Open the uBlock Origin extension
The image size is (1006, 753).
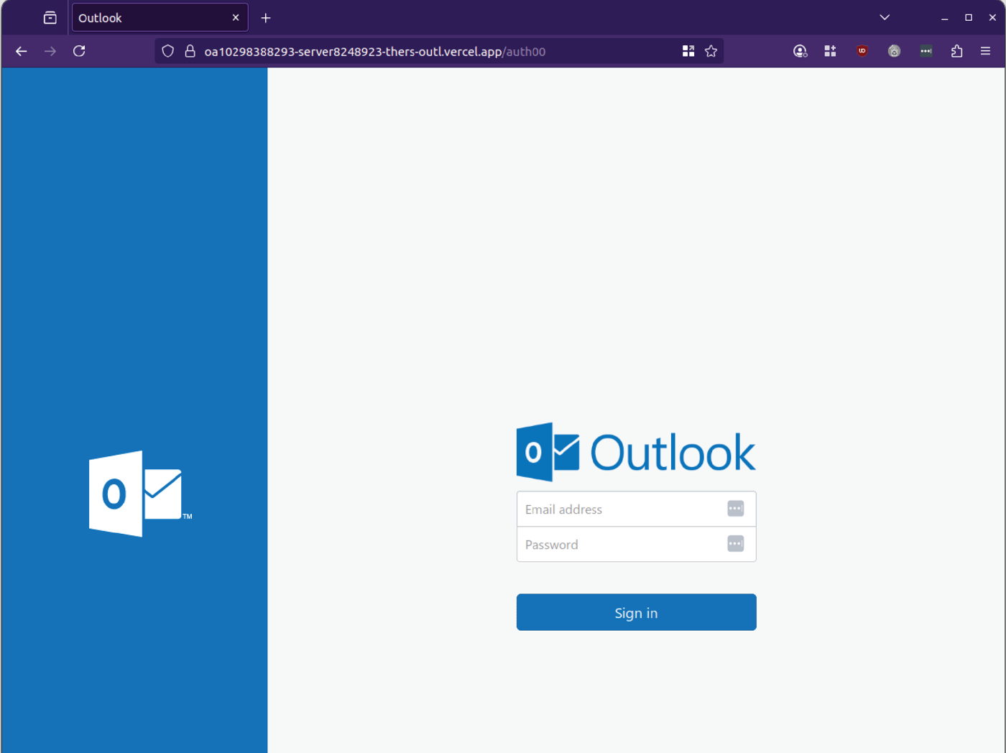point(862,51)
